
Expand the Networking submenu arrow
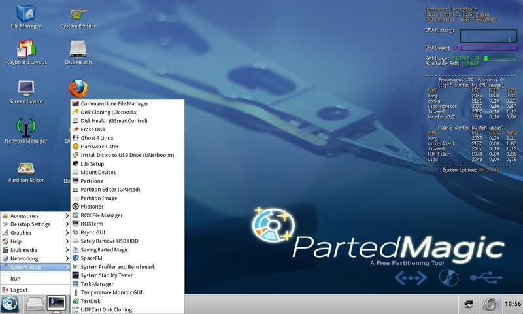[67, 258]
